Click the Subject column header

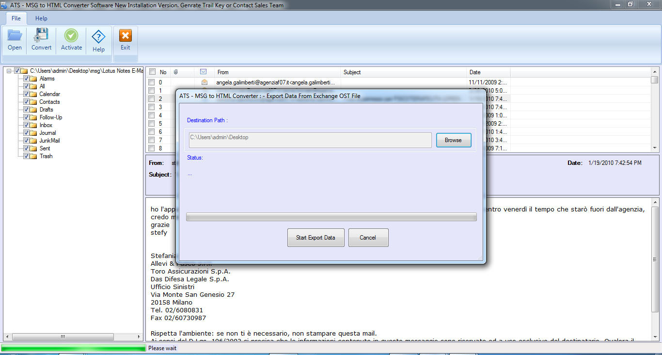pyautogui.click(x=404, y=72)
